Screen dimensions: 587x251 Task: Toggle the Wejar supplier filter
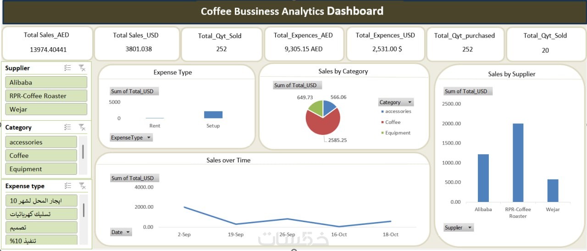pyautogui.click(x=46, y=109)
